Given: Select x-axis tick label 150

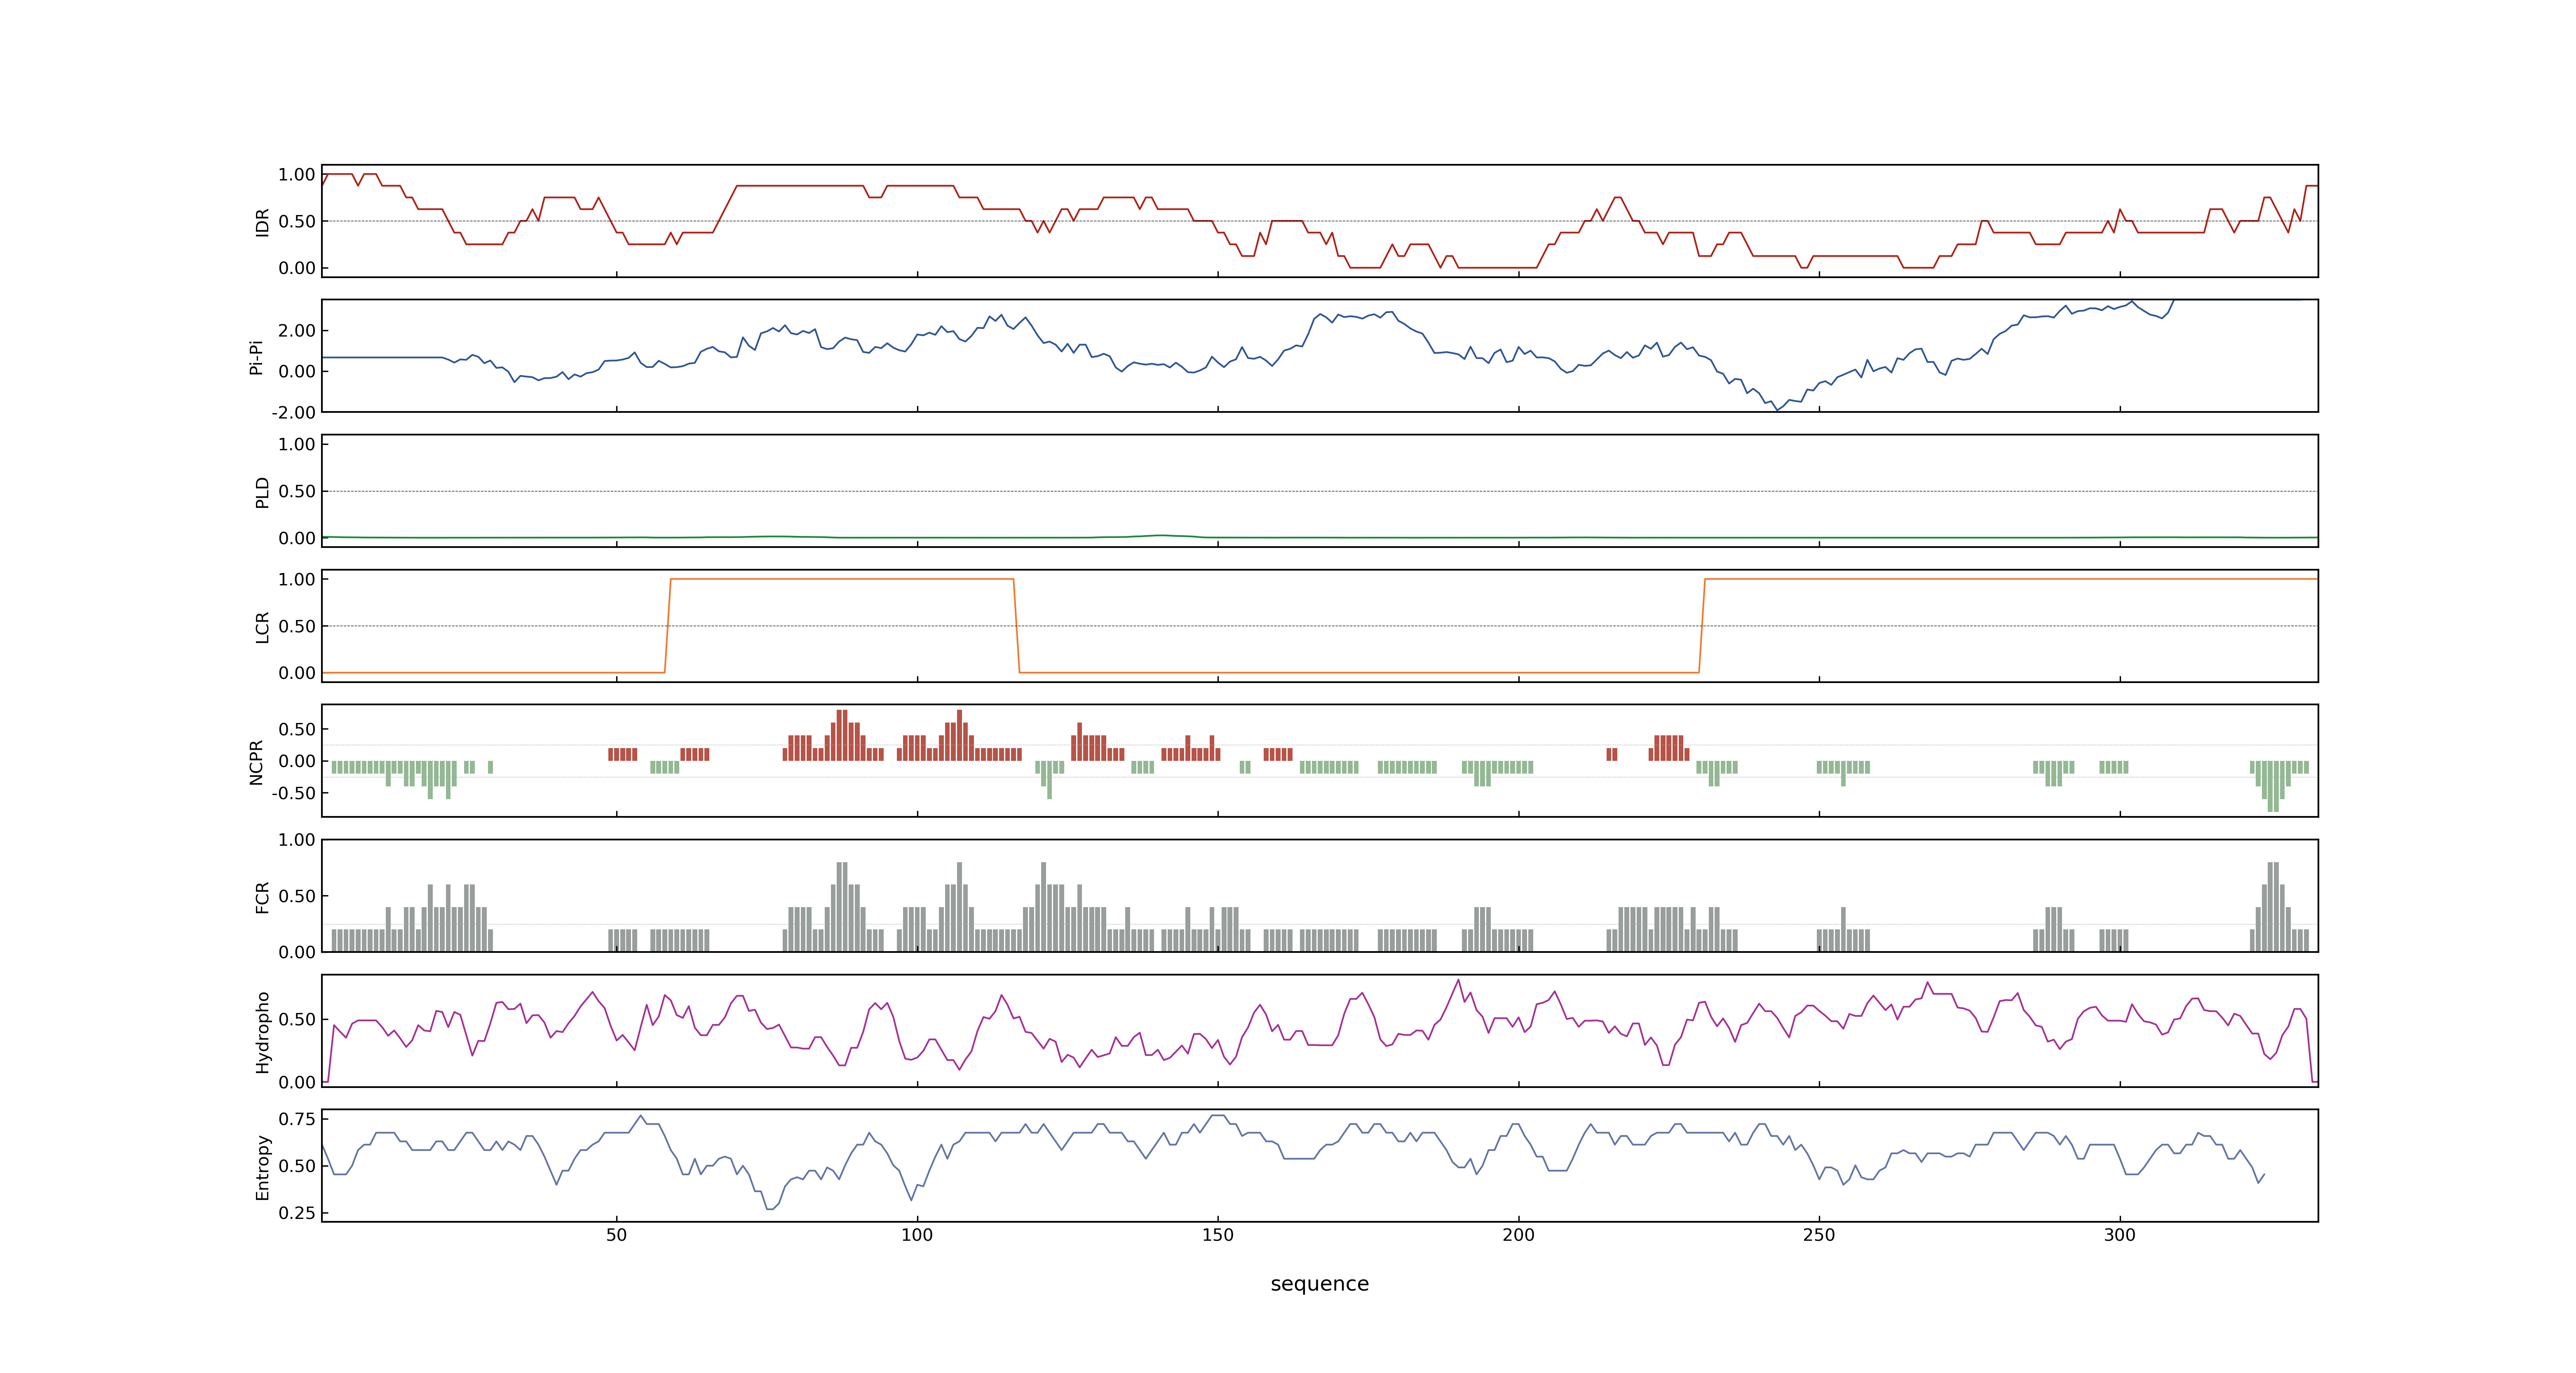Looking at the screenshot, I should pyautogui.click(x=1217, y=1235).
